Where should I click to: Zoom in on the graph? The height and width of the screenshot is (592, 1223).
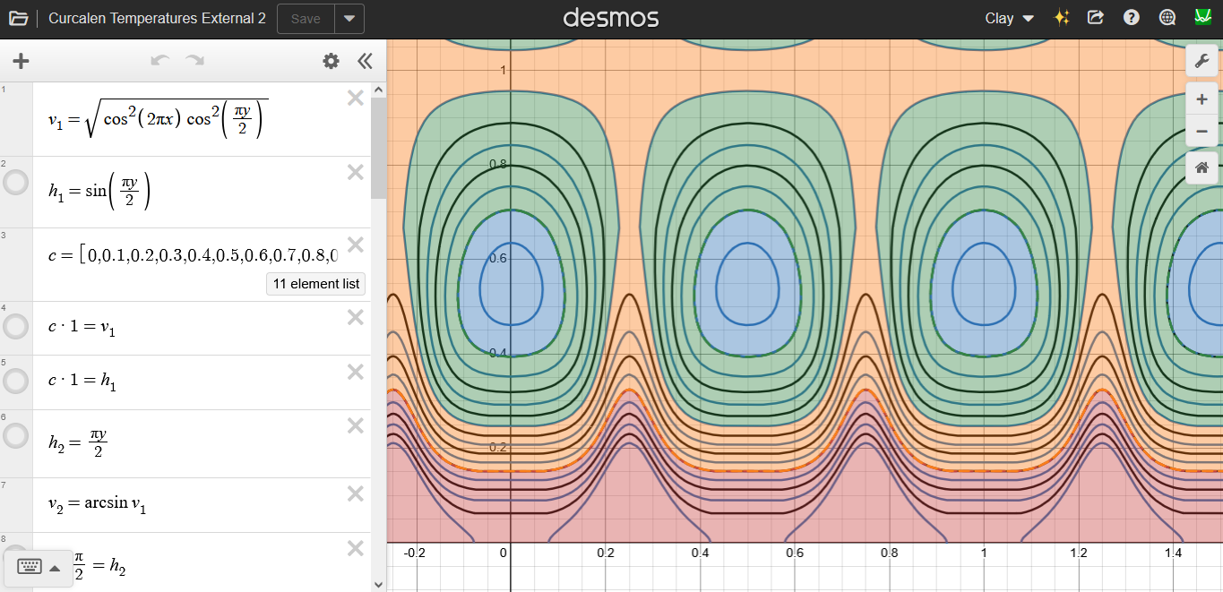pyautogui.click(x=1201, y=99)
